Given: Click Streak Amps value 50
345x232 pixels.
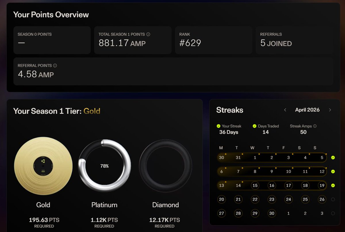Looking at the screenshot, I should pos(303,132).
